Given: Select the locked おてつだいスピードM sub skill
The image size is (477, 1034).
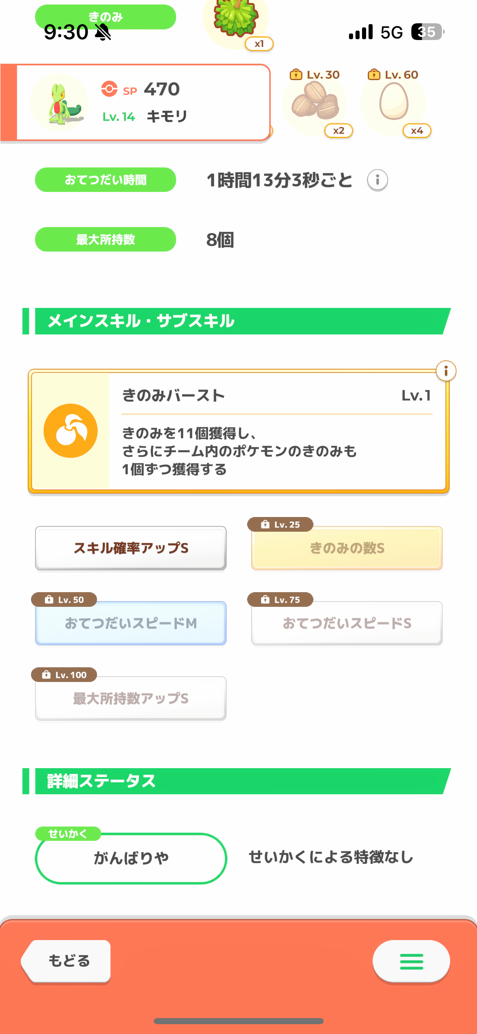Looking at the screenshot, I should pyautogui.click(x=131, y=623).
